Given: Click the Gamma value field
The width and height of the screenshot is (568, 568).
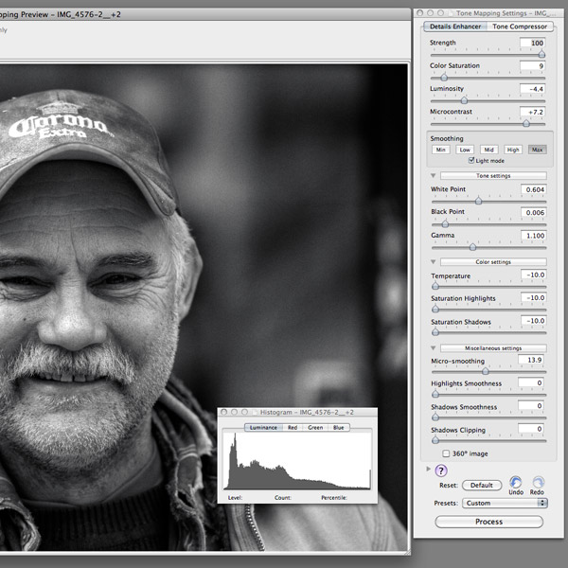Looking at the screenshot, I should pos(533,236).
